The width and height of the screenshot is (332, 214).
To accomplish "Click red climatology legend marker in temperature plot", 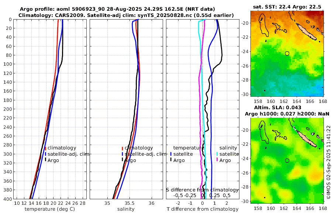I will click(45, 148).
